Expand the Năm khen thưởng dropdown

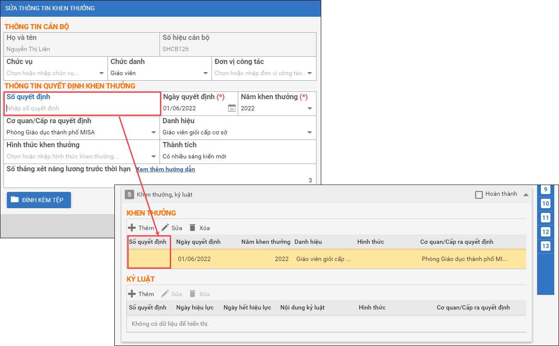pos(310,109)
